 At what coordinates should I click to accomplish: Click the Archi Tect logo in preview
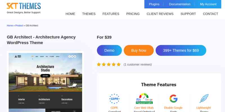click(x=18, y=57)
